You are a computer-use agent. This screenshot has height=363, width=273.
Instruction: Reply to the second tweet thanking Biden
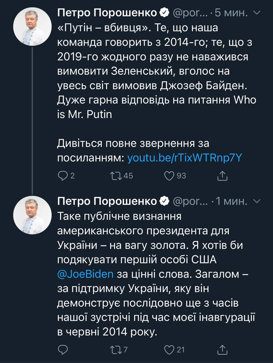tap(62, 350)
